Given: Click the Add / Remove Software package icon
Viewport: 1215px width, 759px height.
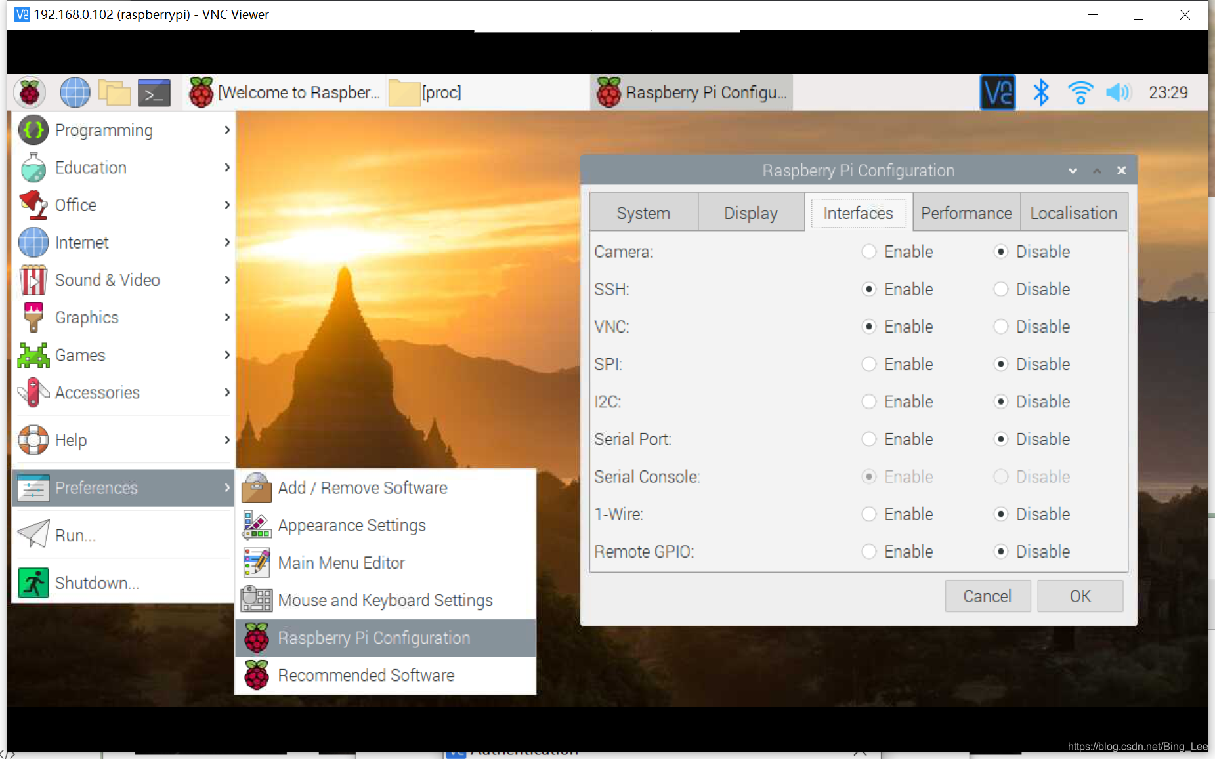Looking at the screenshot, I should [x=257, y=487].
